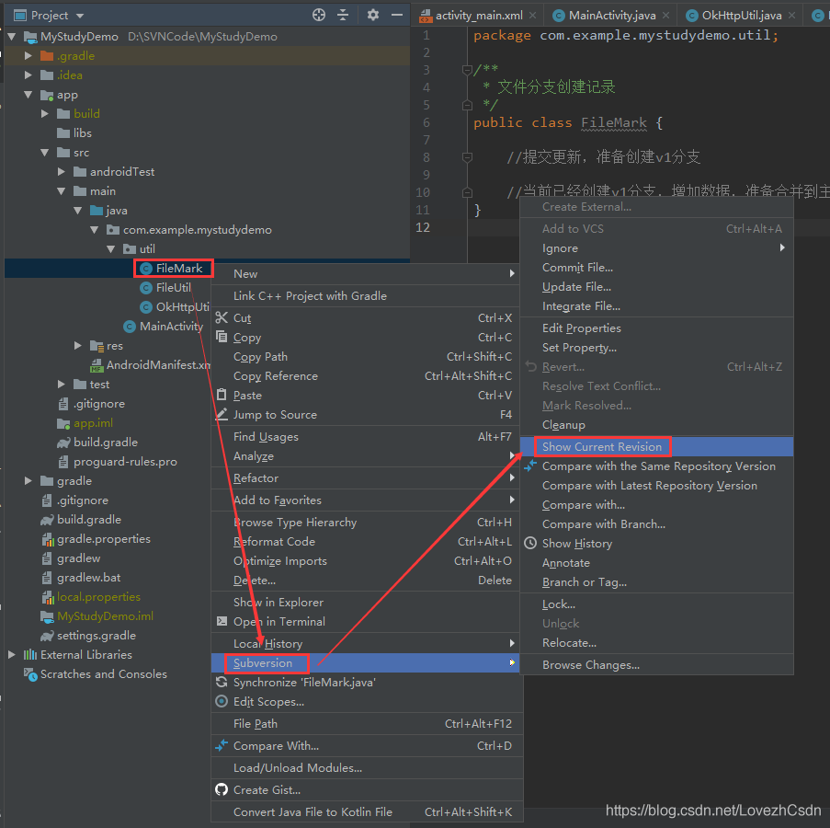Click the gradle.properties file icon
The image size is (830, 828).
(48, 539)
